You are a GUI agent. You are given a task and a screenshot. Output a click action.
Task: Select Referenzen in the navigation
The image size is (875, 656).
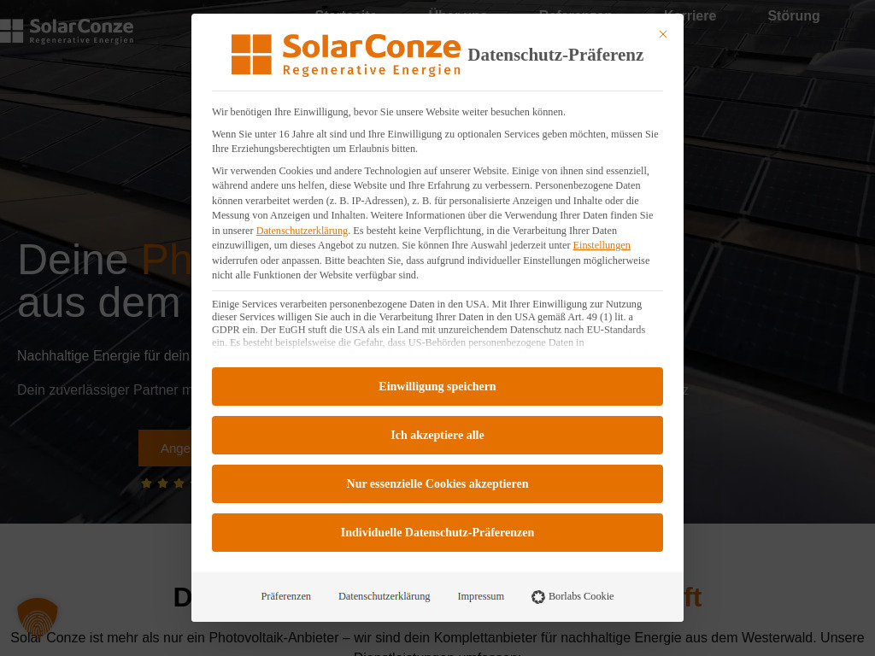[575, 15]
